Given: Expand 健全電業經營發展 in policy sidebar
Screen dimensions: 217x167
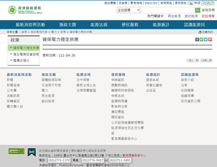Looking at the screenshot, I should [x=26, y=54].
